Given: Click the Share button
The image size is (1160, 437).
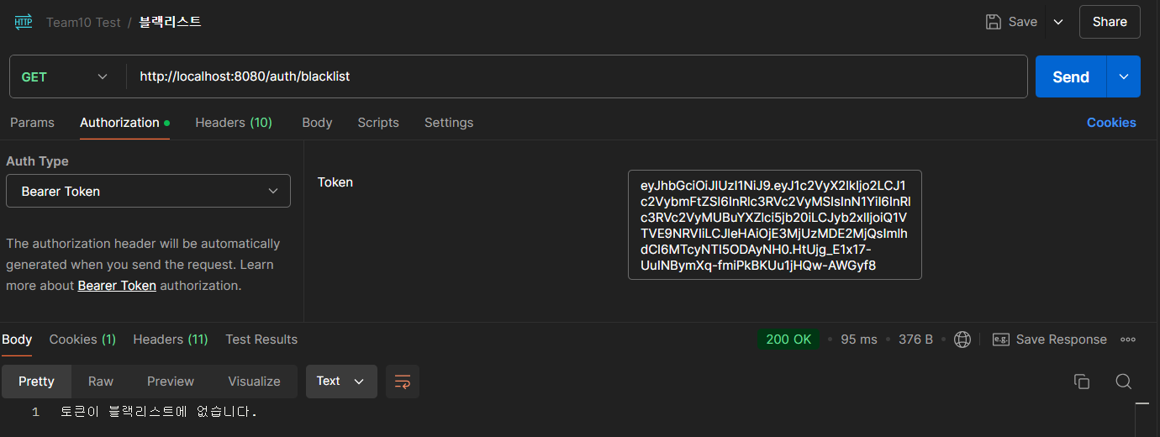Looking at the screenshot, I should click(1110, 22).
